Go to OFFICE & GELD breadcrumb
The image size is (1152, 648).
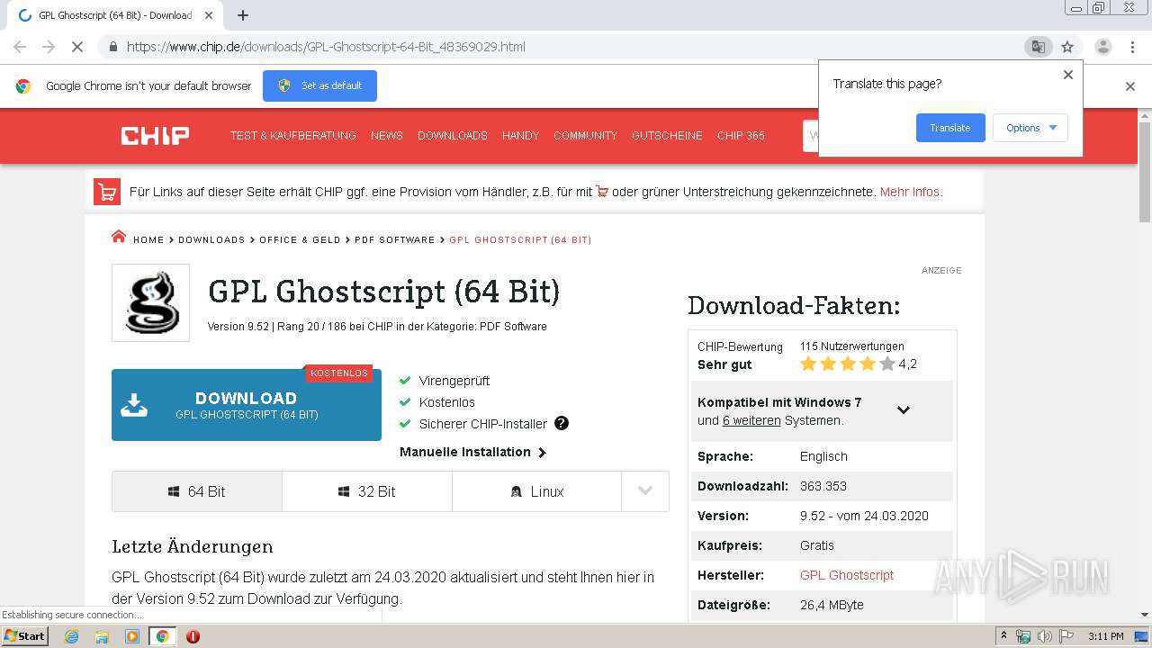tap(301, 240)
